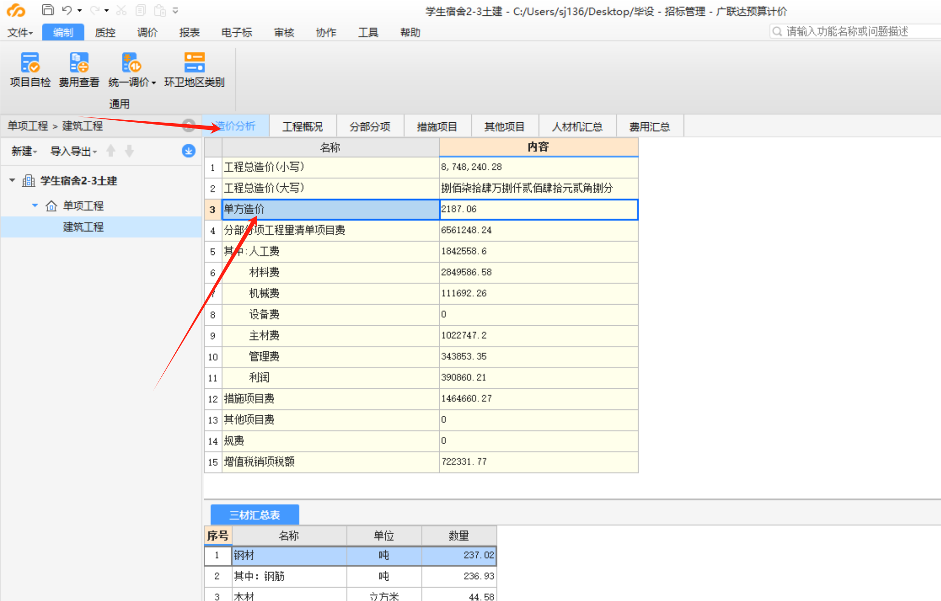Open the 工具 menu

368,32
